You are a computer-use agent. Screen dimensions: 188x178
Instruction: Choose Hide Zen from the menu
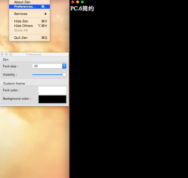click(29, 21)
